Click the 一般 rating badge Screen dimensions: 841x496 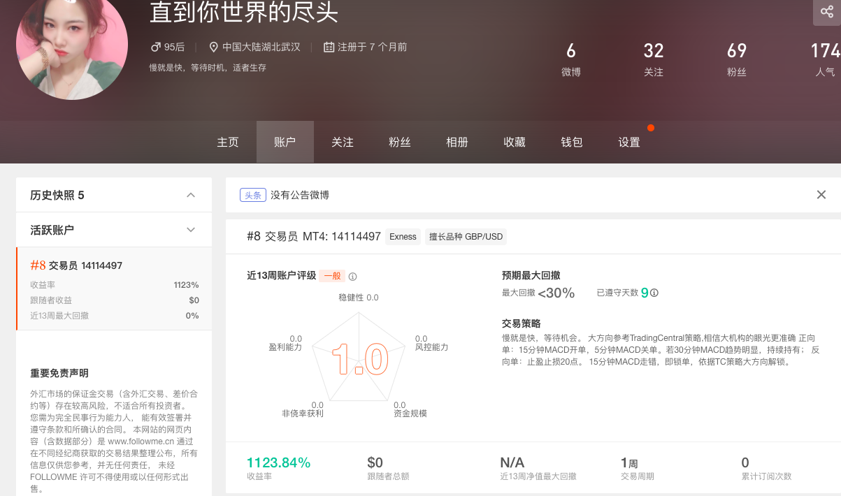pyautogui.click(x=333, y=276)
